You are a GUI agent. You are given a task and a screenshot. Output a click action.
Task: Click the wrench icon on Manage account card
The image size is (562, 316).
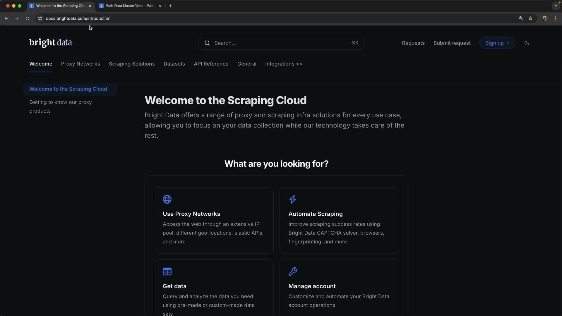coord(293,272)
